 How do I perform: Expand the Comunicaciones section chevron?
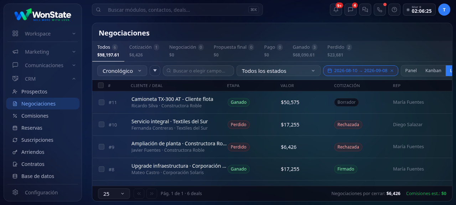(x=74, y=65)
